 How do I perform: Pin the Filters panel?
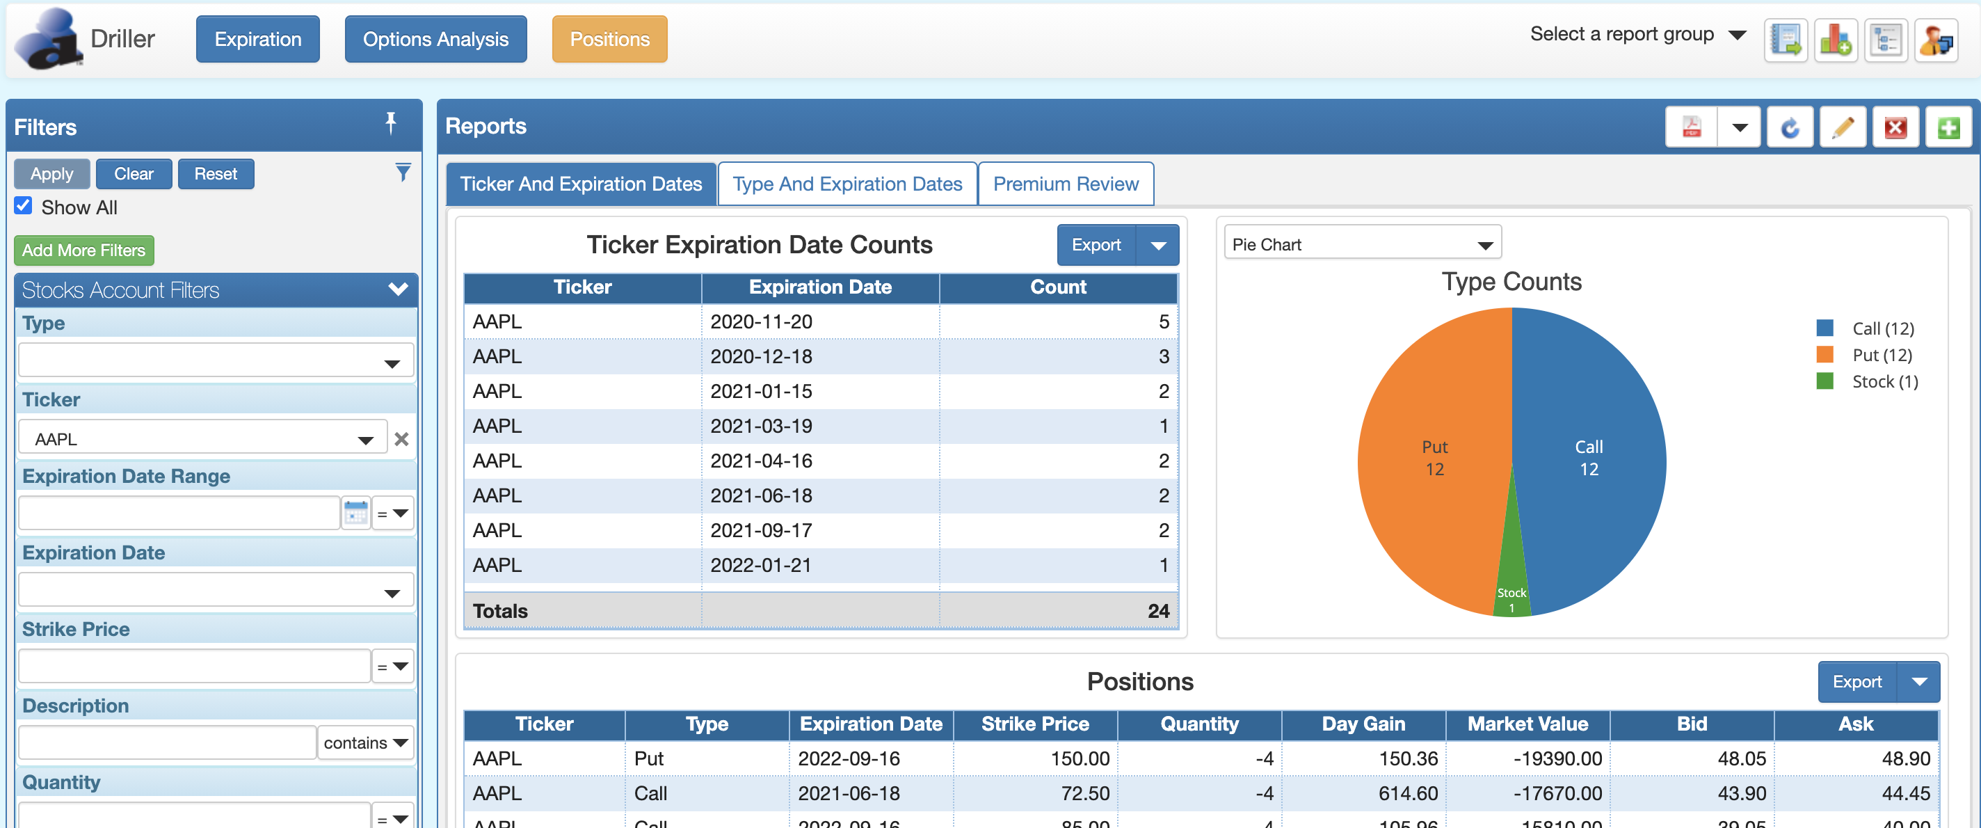pyautogui.click(x=391, y=123)
